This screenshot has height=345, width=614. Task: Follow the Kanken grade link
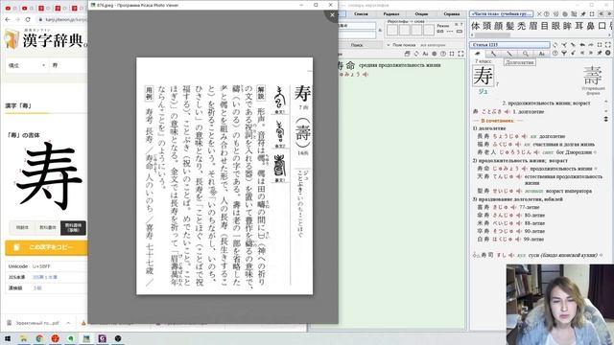coord(37,287)
